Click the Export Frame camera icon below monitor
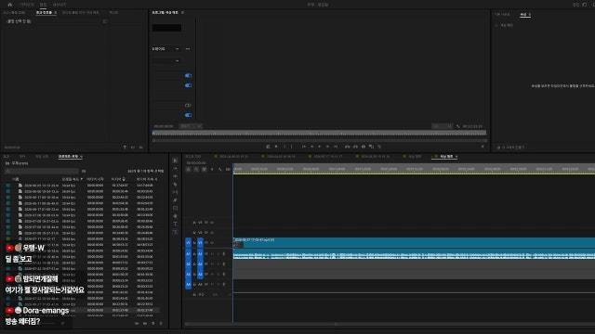595x334 pixels. click(x=364, y=147)
